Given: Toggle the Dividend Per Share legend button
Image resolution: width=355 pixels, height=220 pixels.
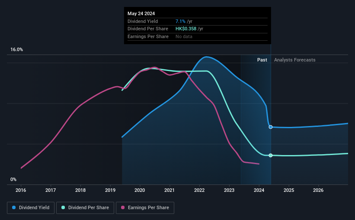Looking at the screenshot, I should pyautogui.click(x=85, y=208).
